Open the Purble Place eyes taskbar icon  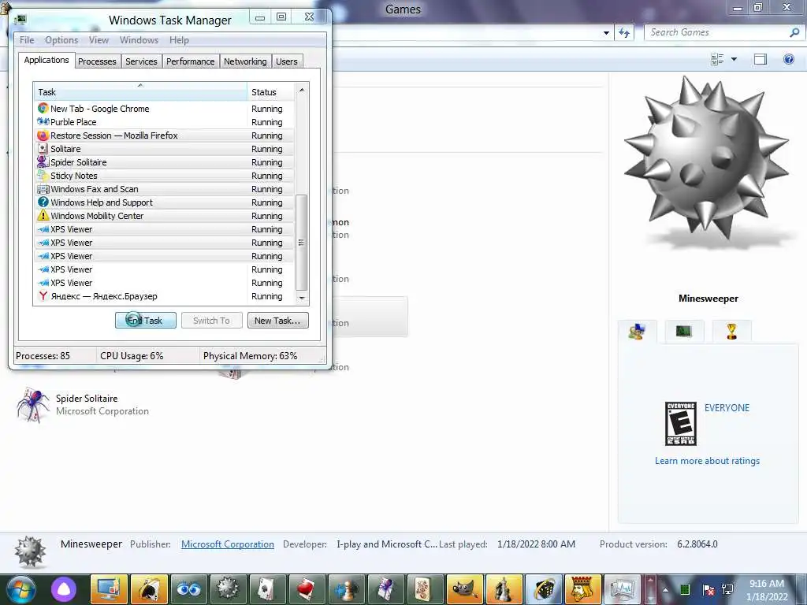188,589
